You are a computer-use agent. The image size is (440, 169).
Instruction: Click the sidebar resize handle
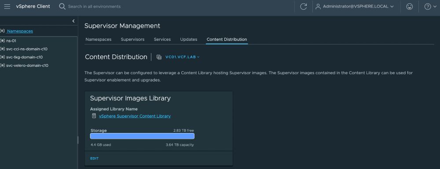tap(78, 140)
